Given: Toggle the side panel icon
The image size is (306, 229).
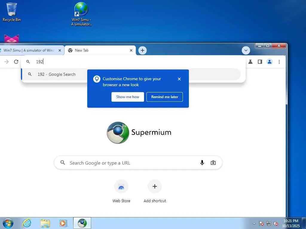Looking at the screenshot, I should click(x=260, y=62).
